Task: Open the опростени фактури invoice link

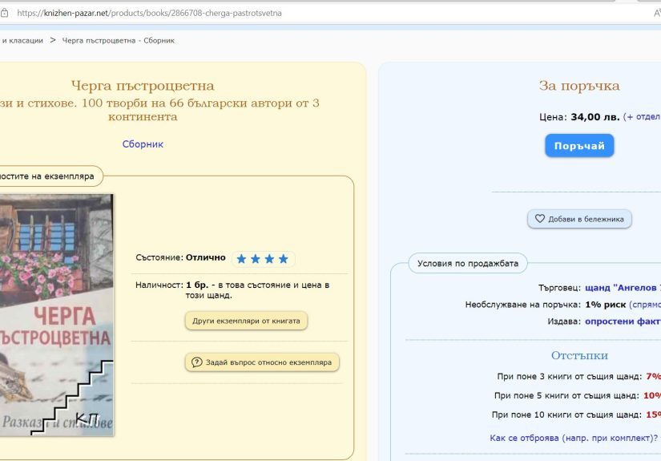Action: (623, 321)
